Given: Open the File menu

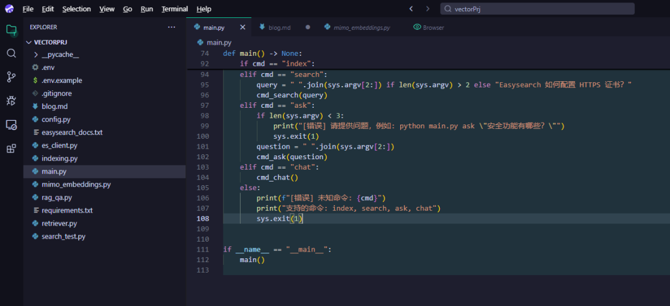Looking at the screenshot, I should click(28, 9).
